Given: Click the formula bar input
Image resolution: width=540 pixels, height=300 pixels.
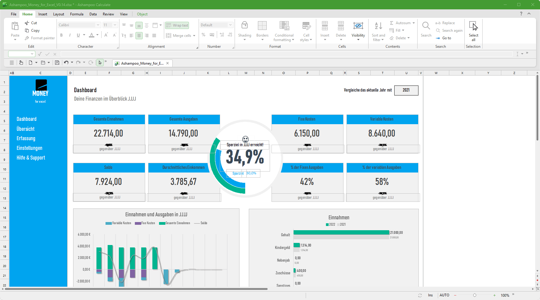Looking at the screenshot, I should [287, 54].
